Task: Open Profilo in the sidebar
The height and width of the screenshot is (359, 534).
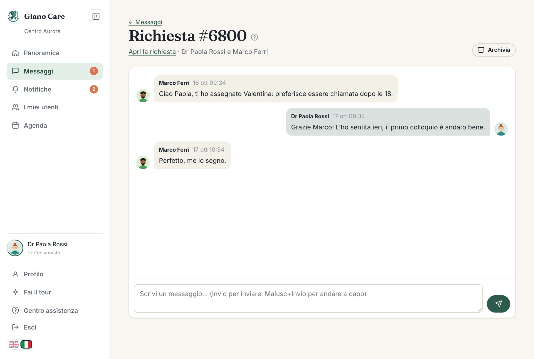Action: pos(55,274)
